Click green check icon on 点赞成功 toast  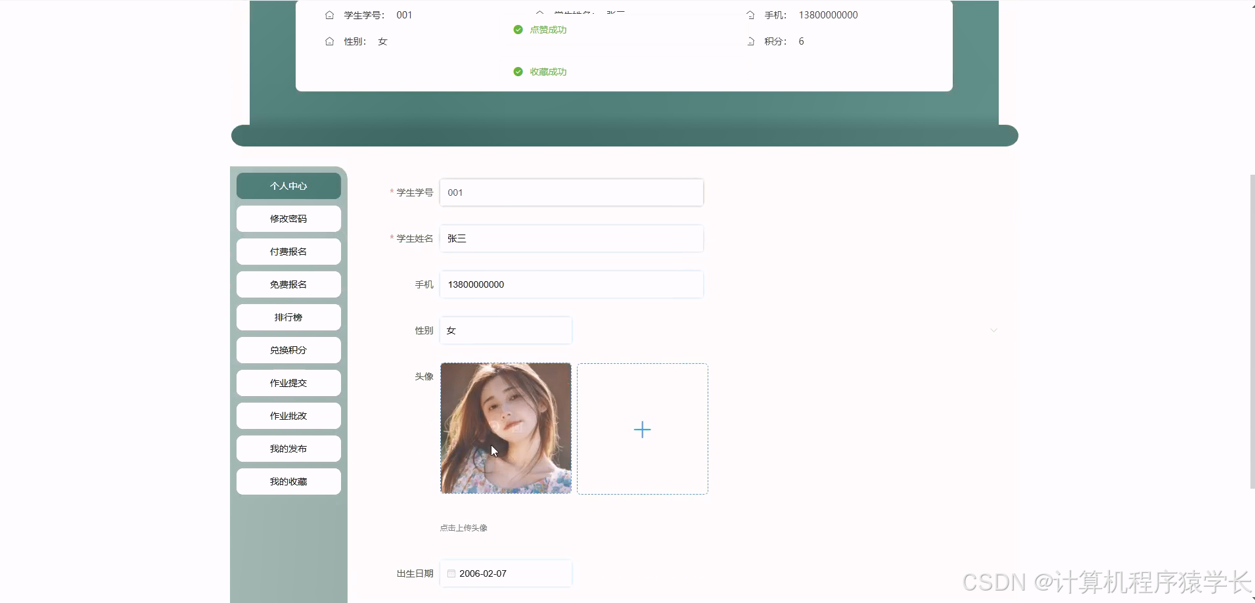(x=518, y=30)
